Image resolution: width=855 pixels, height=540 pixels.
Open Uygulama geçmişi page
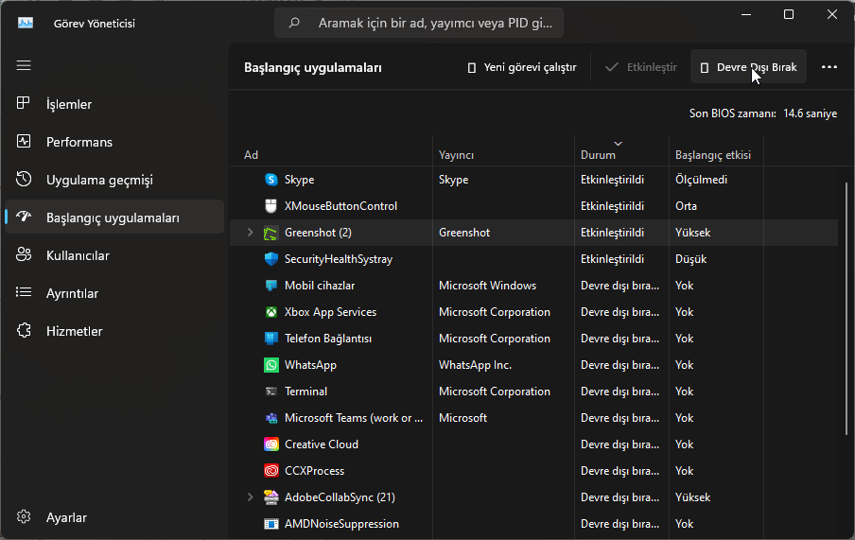113,180
